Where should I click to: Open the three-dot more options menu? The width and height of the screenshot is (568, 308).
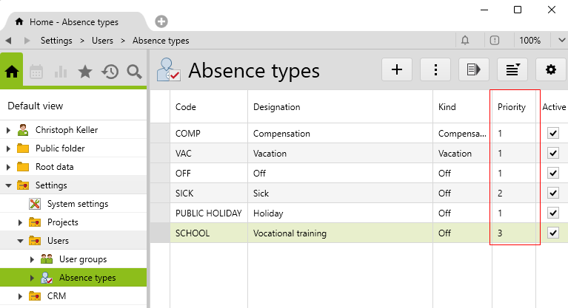pos(435,69)
